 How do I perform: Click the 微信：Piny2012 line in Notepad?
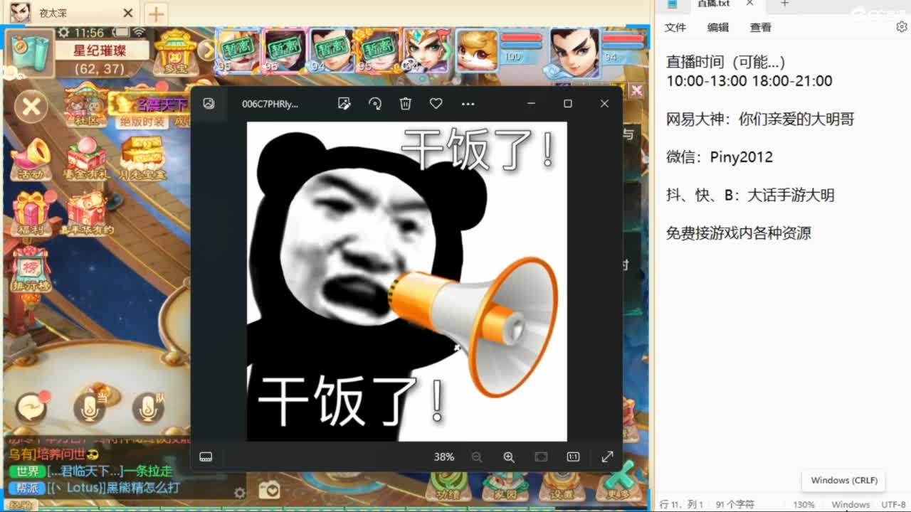720,157
